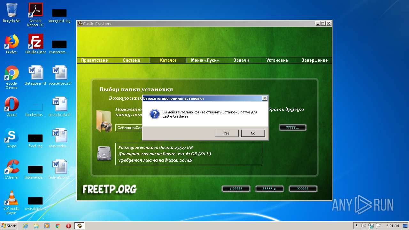The image size is (409, 230).
Task: Open the Система step tab
Action: tap(131, 60)
